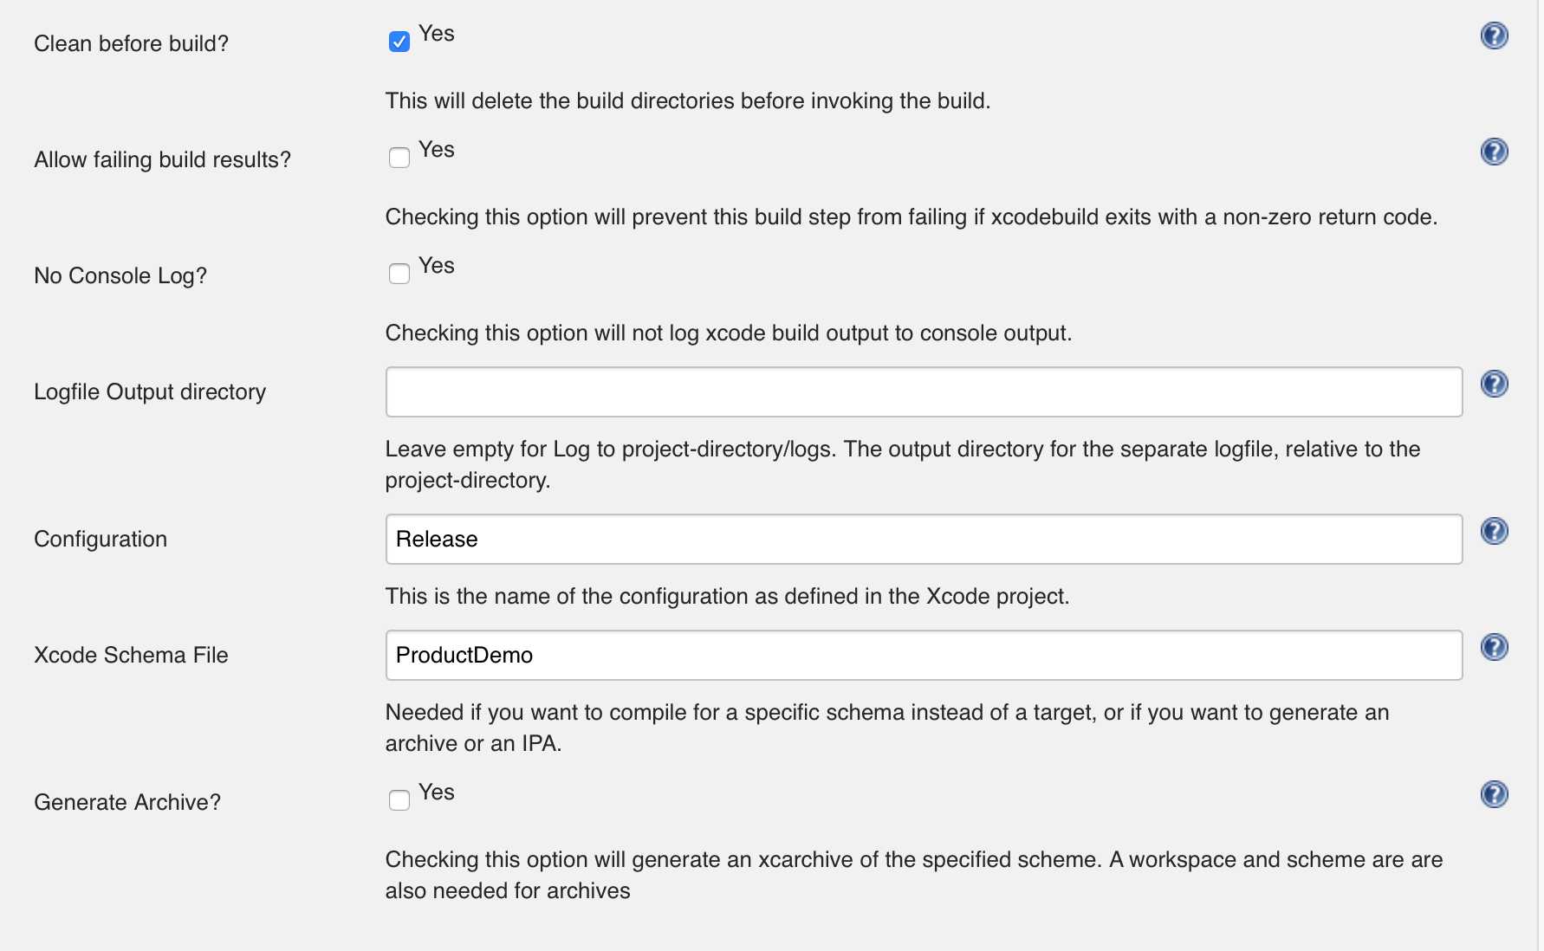Click the Logfile Output directory label text
1544x951 pixels.
point(150,392)
